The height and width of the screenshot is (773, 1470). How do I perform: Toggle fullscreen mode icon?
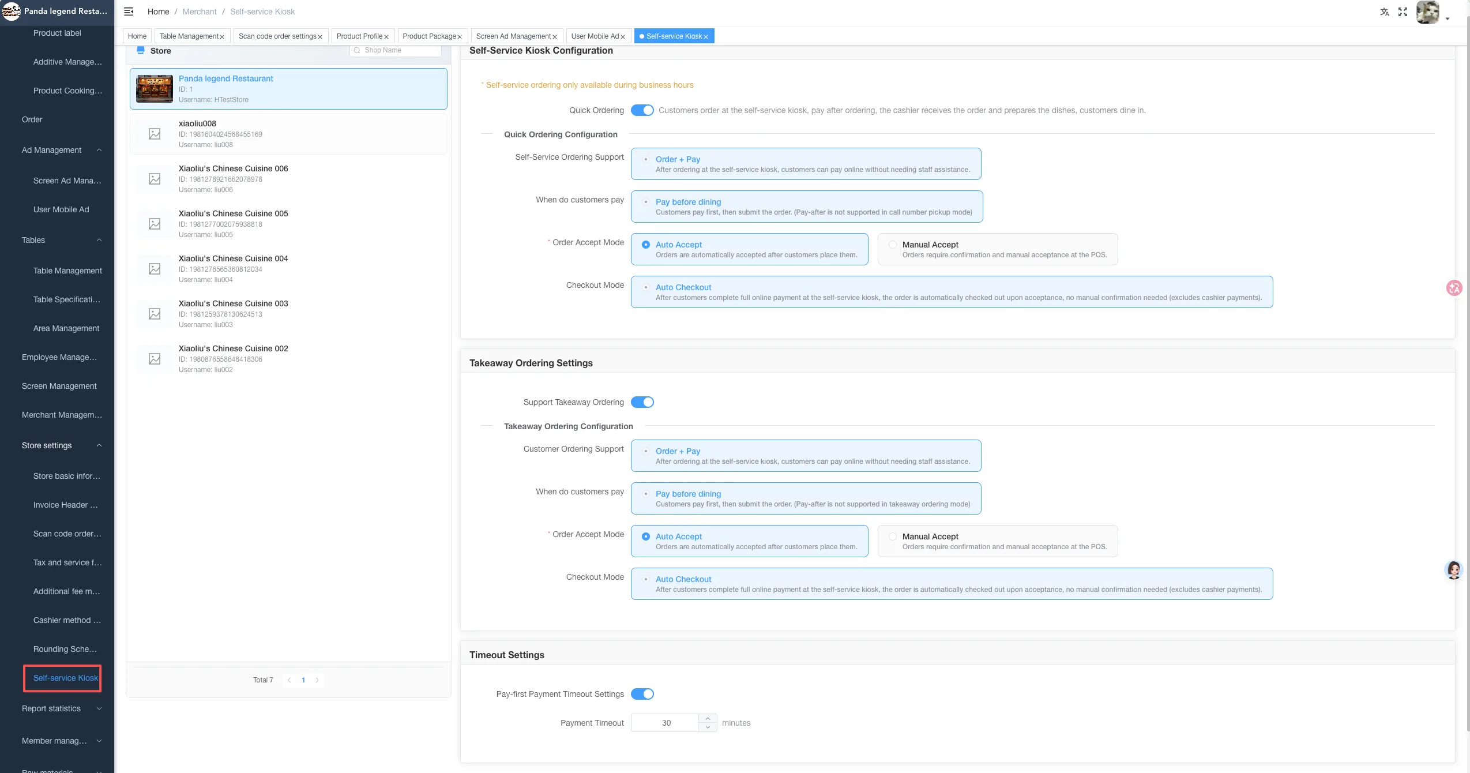click(1403, 12)
